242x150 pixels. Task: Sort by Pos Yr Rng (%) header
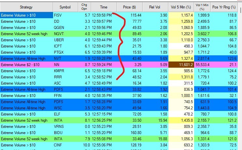tap(224, 7)
